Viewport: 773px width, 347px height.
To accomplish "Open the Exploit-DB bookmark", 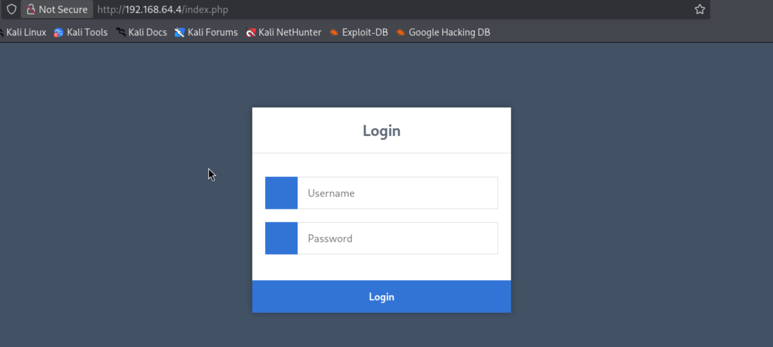I will pos(359,32).
